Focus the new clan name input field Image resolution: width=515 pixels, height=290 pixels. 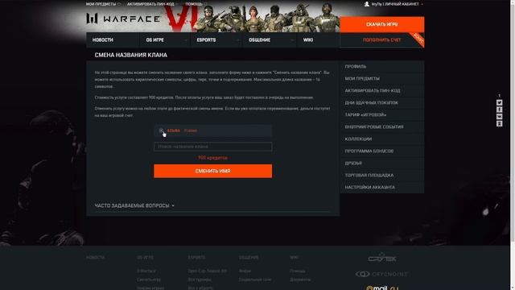(x=212, y=147)
